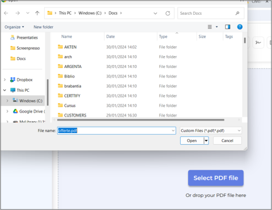Open Docs in the navigation pane
The height and width of the screenshot is (210, 272).
21,59
